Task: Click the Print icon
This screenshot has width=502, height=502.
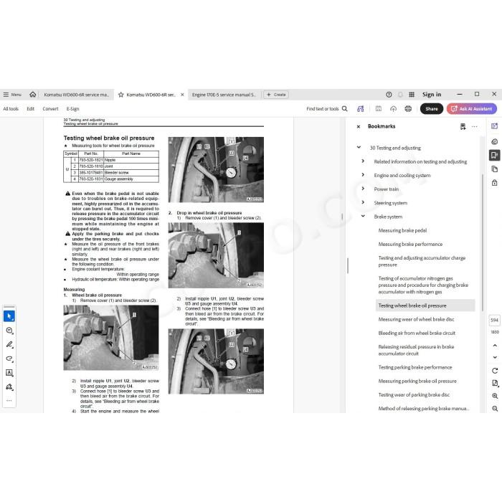Action: [x=408, y=109]
